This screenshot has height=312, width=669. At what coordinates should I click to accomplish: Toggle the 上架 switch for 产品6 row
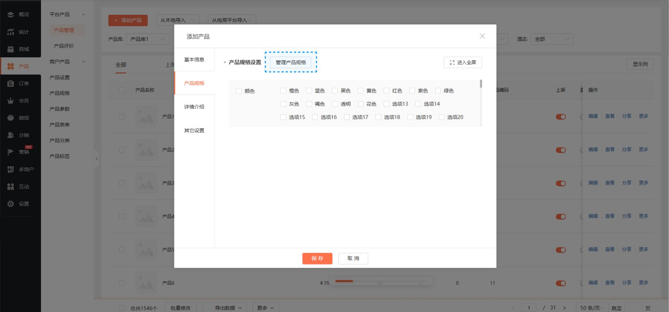[561, 283]
